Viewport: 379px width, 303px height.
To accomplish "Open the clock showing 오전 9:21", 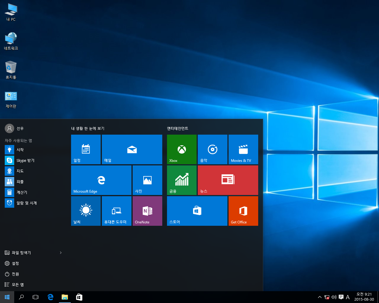I will click(364, 297).
